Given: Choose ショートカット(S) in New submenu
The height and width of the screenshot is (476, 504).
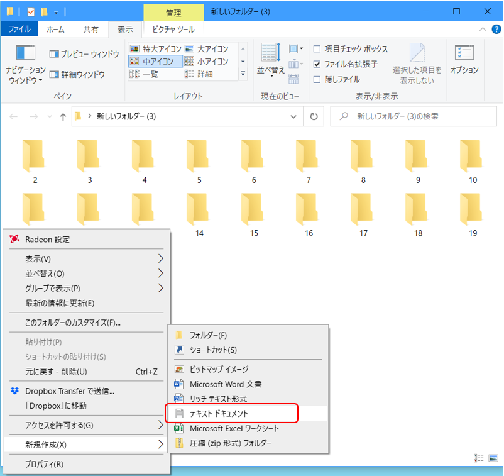Looking at the screenshot, I should pyautogui.click(x=248, y=350).
